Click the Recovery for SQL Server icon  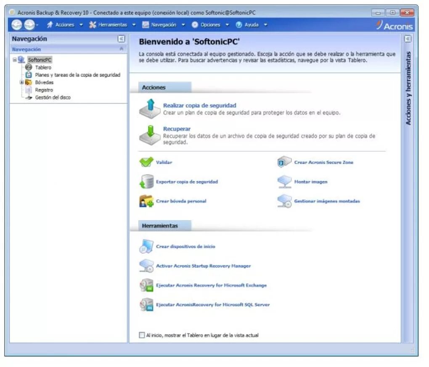pyautogui.click(x=146, y=305)
